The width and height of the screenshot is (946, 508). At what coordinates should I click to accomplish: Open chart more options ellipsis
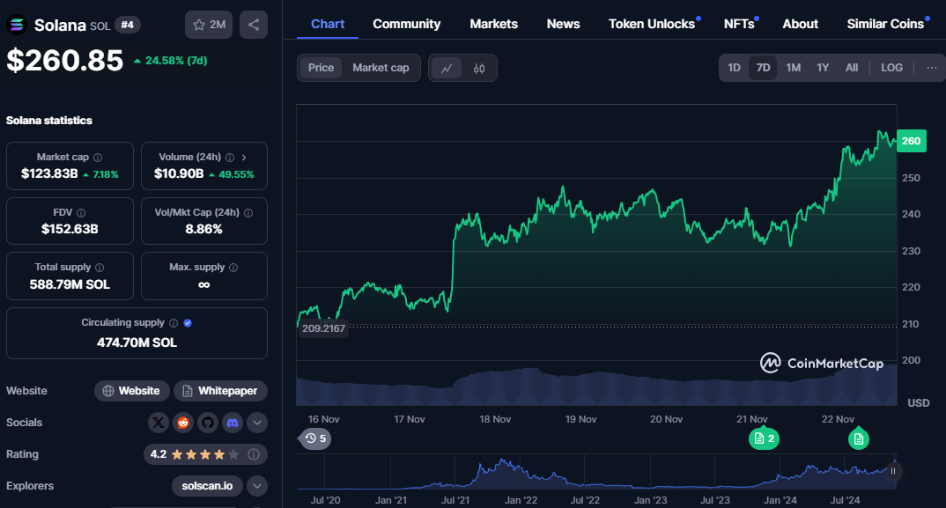(x=932, y=68)
